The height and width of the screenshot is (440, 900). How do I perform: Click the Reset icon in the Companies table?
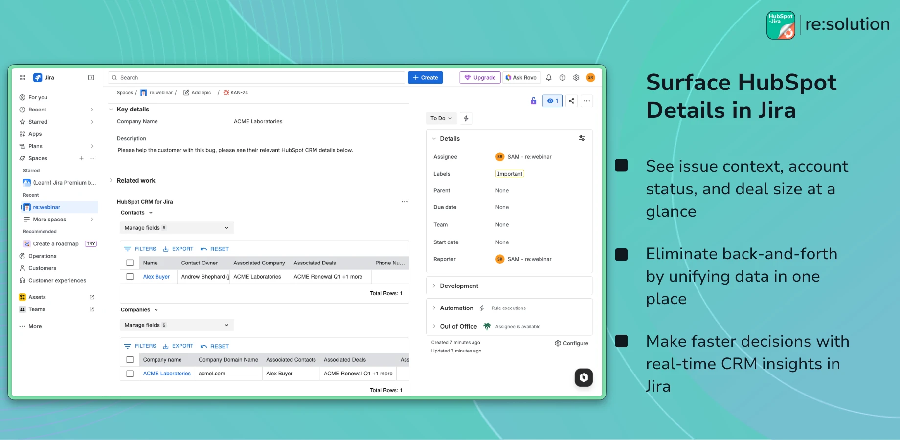point(204,346)
